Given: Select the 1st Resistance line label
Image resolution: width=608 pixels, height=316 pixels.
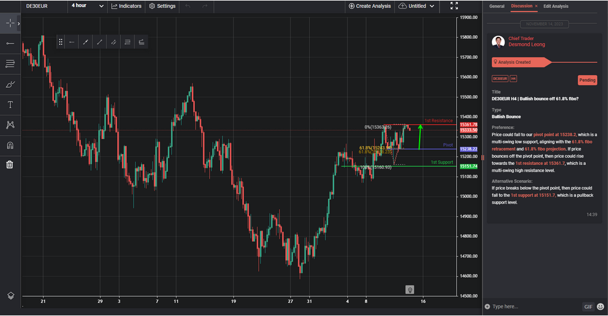Looking at the screenshot, I should 438,121.
